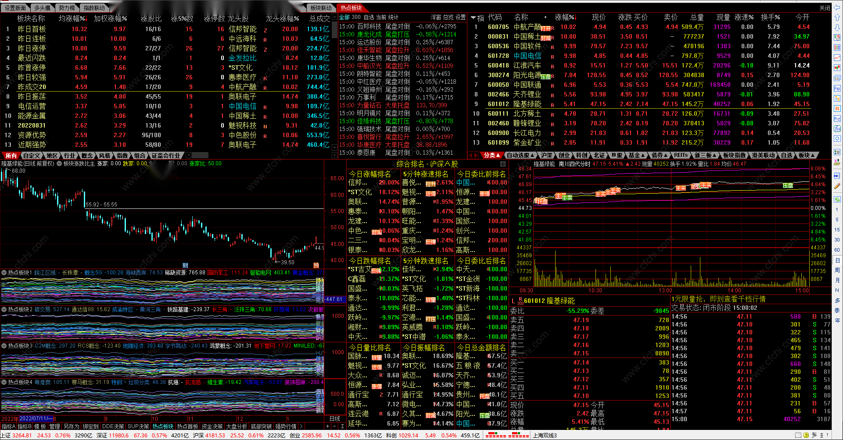Select the 概念 sector tab
Image resolution: width=843 pixels, height=440 pixels.
tap(87, 156)
